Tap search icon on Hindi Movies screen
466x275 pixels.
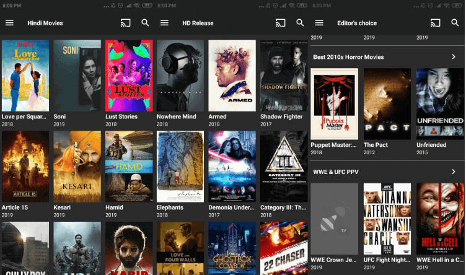145,22
